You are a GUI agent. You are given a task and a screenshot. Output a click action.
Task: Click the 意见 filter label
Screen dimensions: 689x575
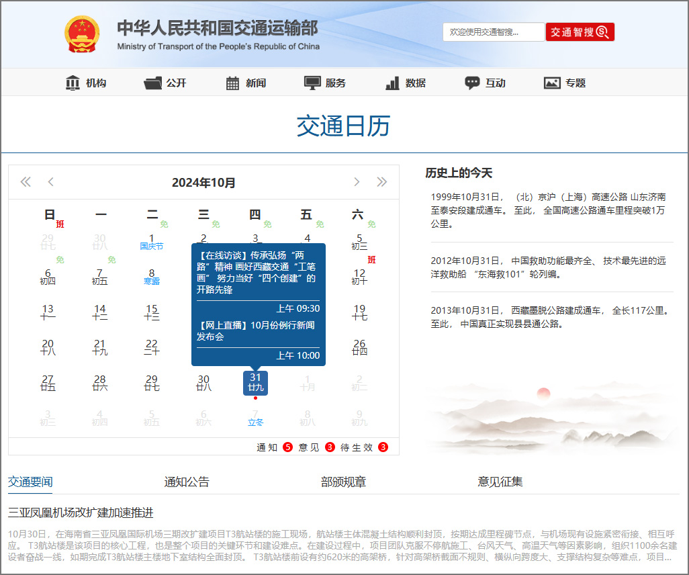tap(309, 447)
